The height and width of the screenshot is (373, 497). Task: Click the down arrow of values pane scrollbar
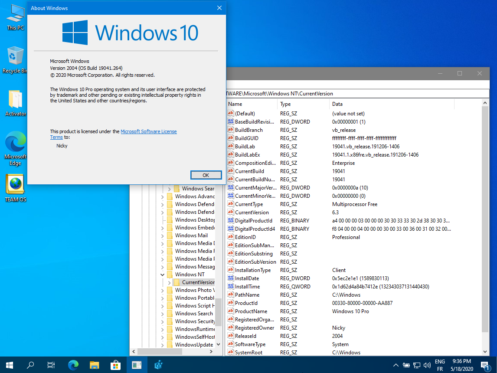pyautogui.click(x=485, y=352)
